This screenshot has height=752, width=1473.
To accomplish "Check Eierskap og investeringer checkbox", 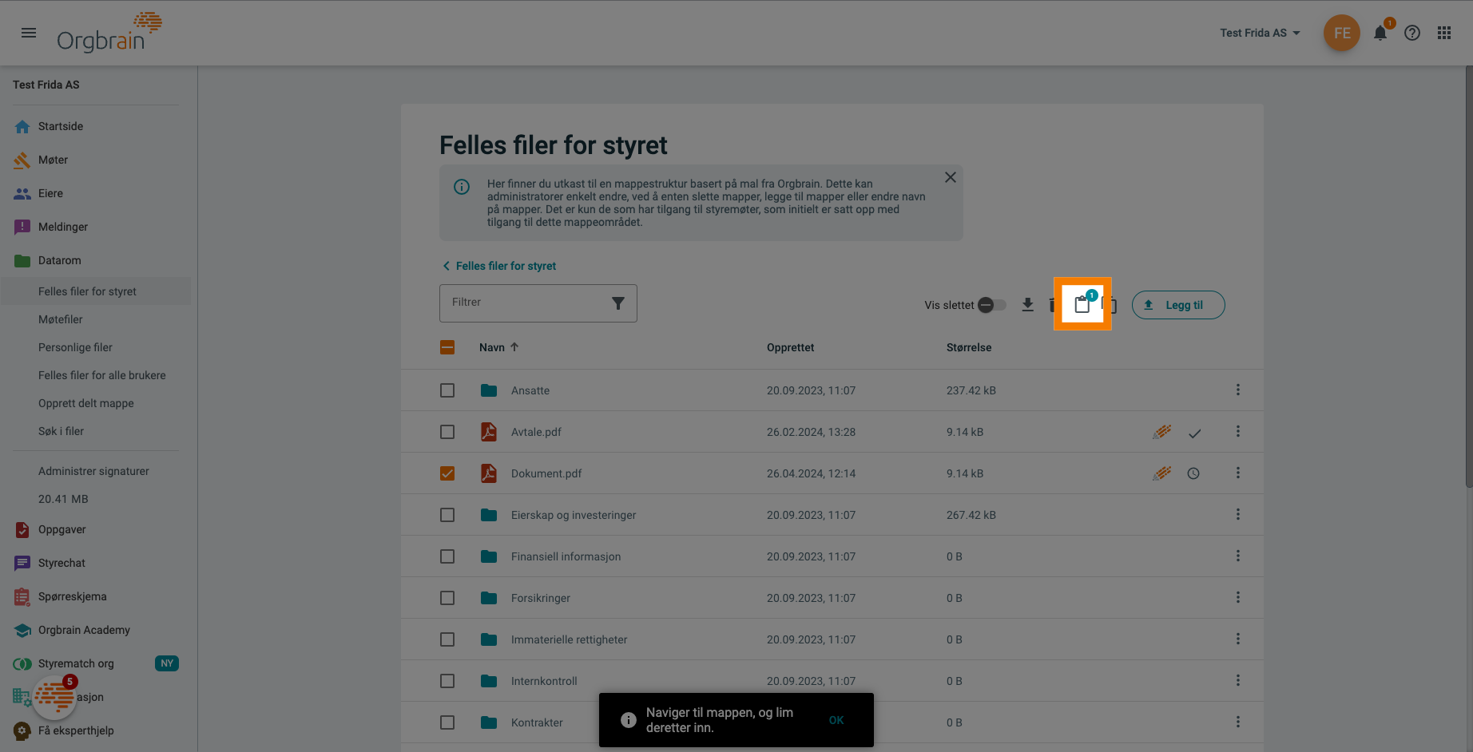I will point(447,515).
